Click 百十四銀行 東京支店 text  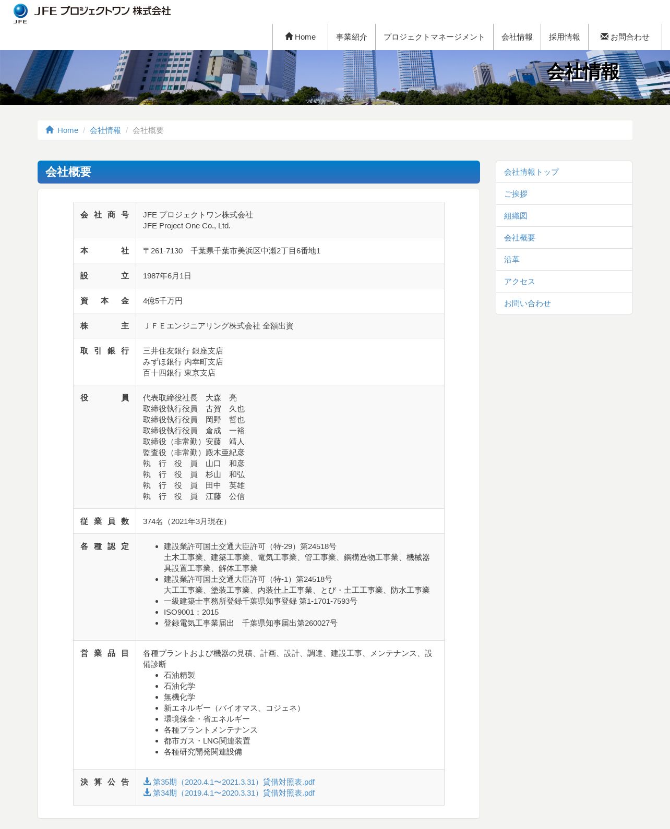(x=179, y=373)
